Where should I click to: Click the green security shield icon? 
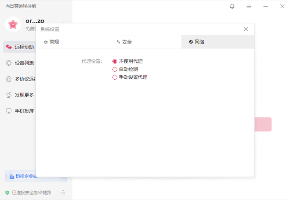click(x=7, y=193)
